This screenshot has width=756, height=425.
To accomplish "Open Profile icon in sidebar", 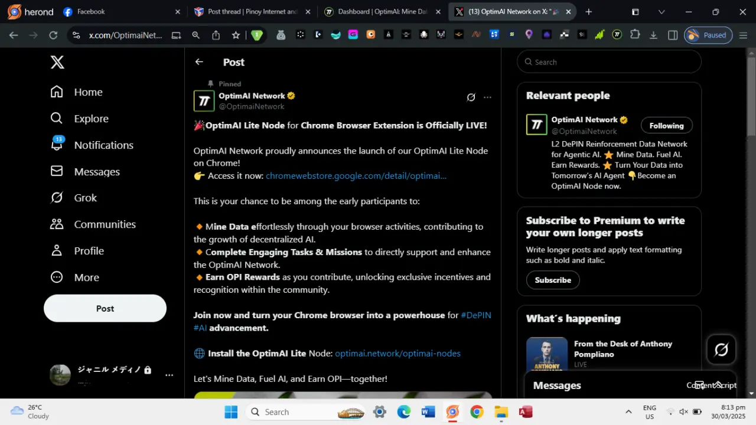I will [57, 251].
